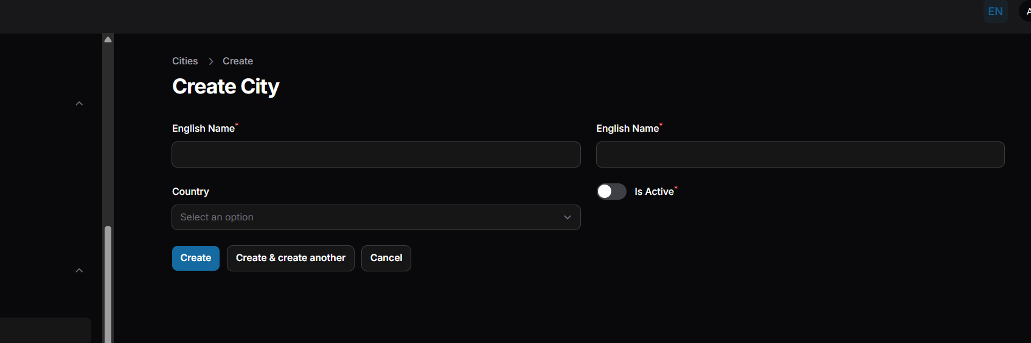
Task: Collapse the second sidebar group chevron
Action: [x=79, y=271]
